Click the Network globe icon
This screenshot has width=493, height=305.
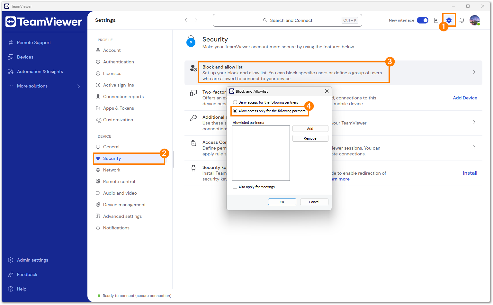tap(98, 170)
